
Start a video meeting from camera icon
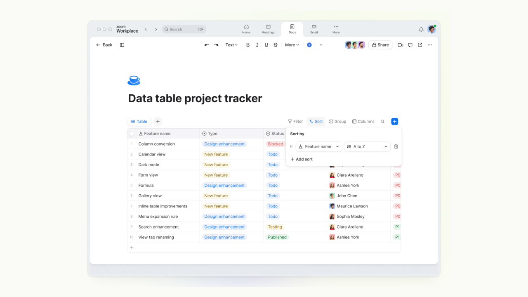pyautogui.click(x=400, y=45)
